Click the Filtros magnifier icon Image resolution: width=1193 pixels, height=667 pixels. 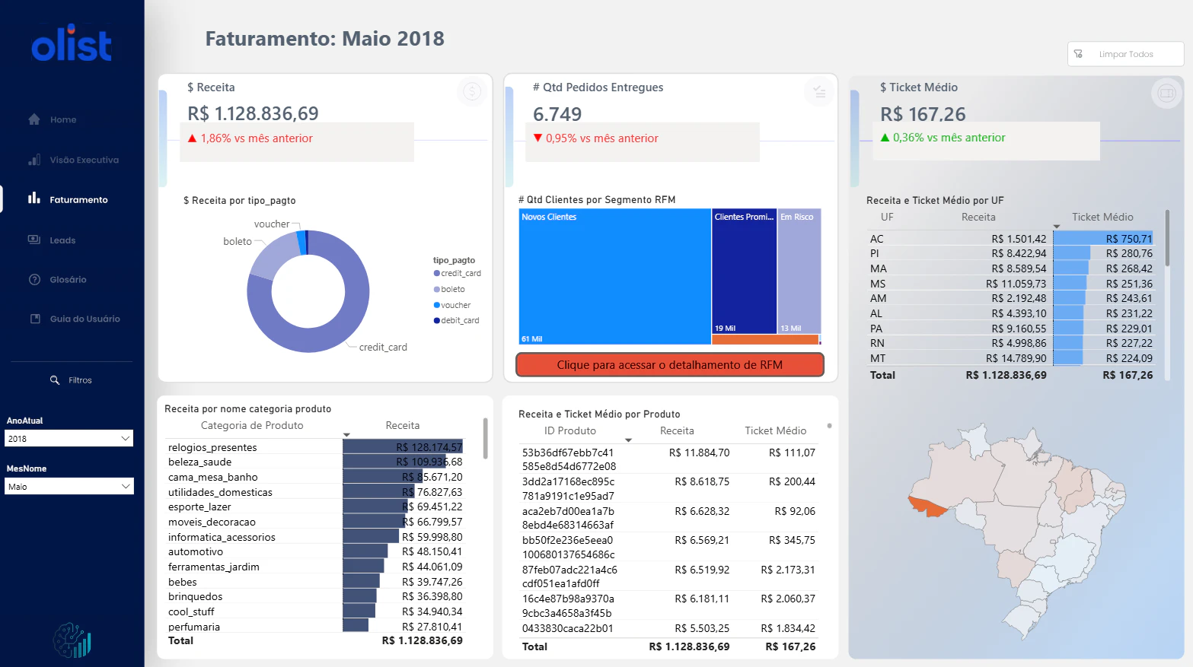(55, 380)
